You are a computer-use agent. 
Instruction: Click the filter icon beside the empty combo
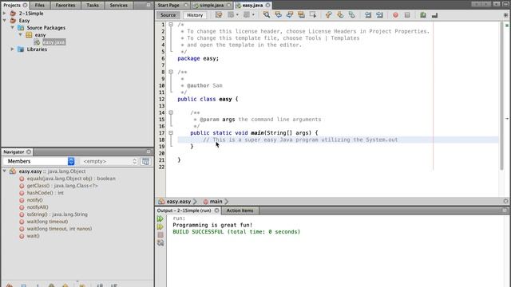(x=145, y=161)
